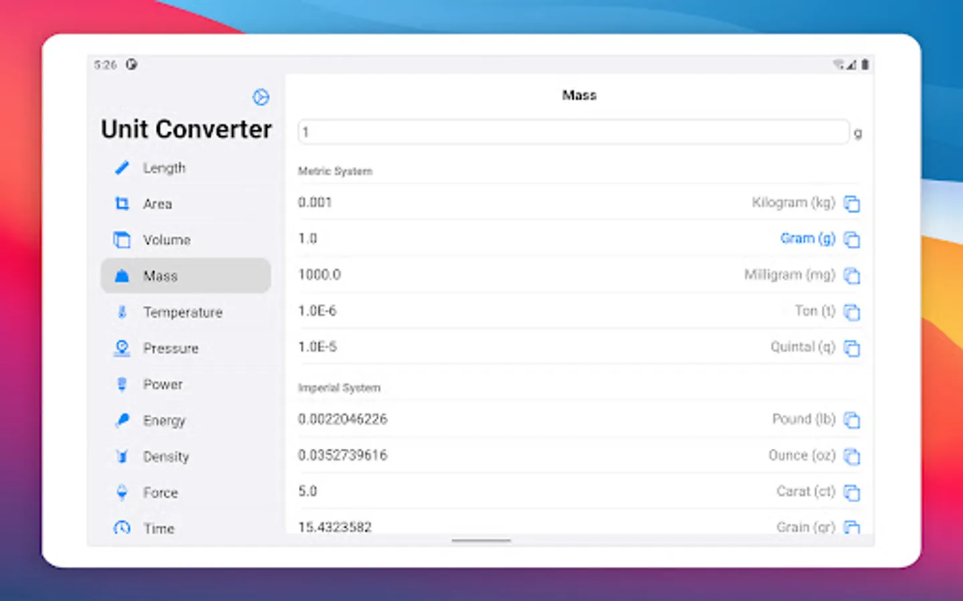Viewport: 963px width, 601px height.
Task: Select the Area crop icon
Action: click(x=122, y=204)
